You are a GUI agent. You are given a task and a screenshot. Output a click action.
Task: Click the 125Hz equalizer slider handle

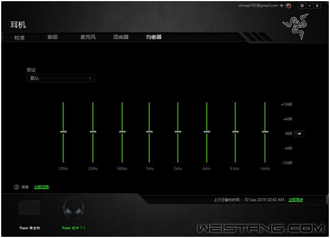point(63,132)
